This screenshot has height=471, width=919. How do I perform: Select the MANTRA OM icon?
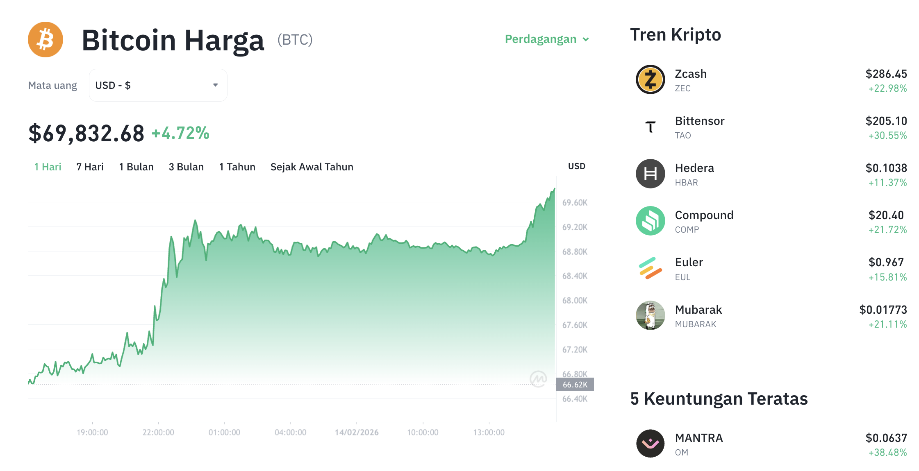click(650, 444)
